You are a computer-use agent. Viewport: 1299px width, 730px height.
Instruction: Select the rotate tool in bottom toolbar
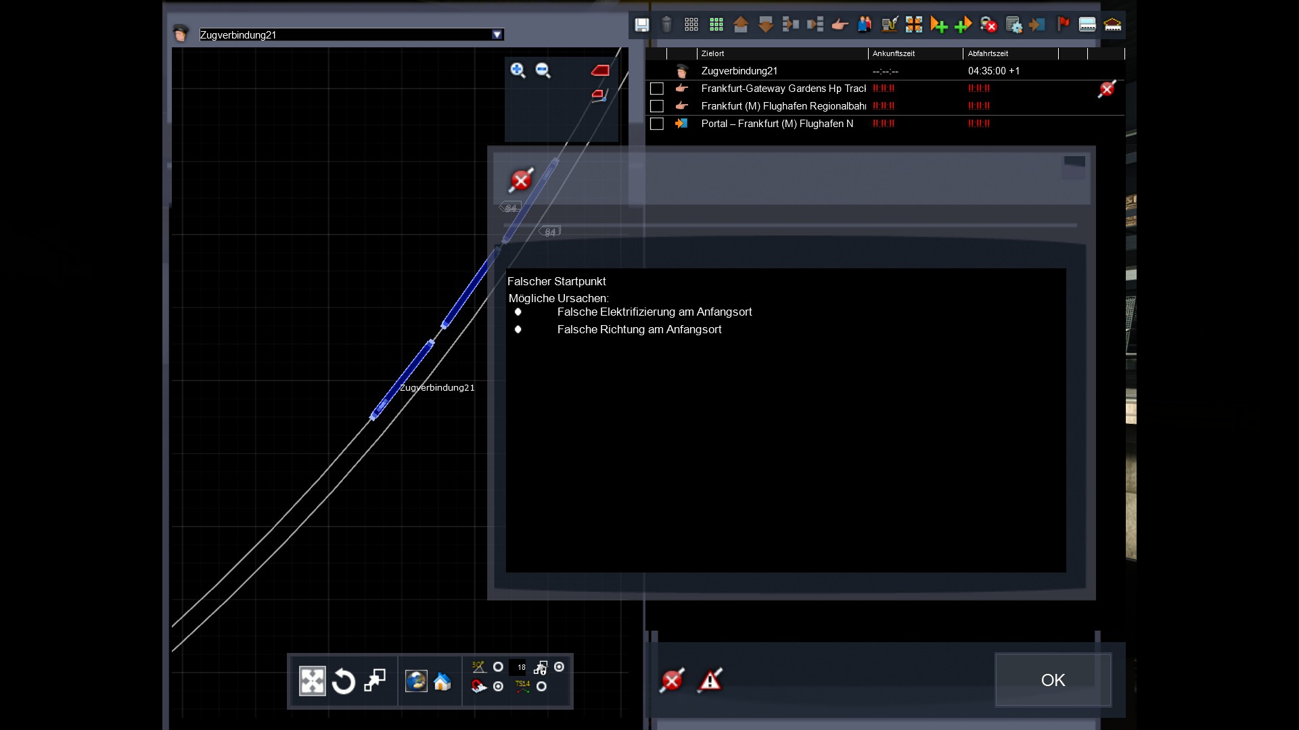(x=344, y=681)
